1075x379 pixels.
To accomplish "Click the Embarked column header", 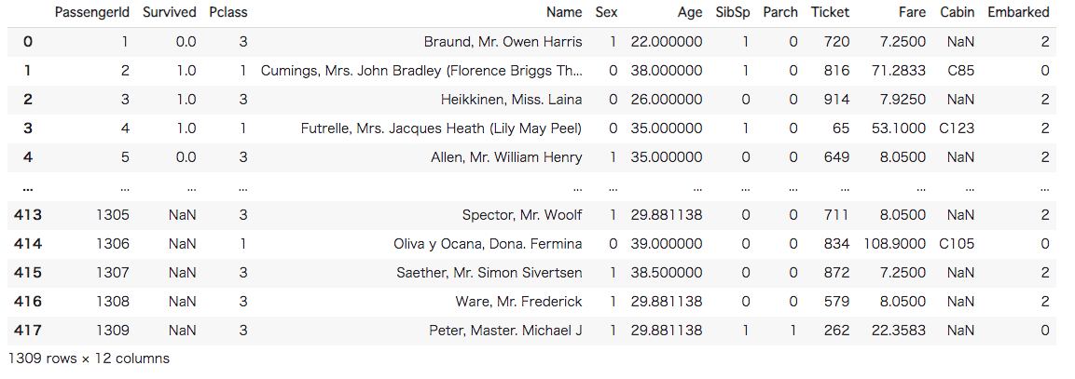I will (1018, 12).
